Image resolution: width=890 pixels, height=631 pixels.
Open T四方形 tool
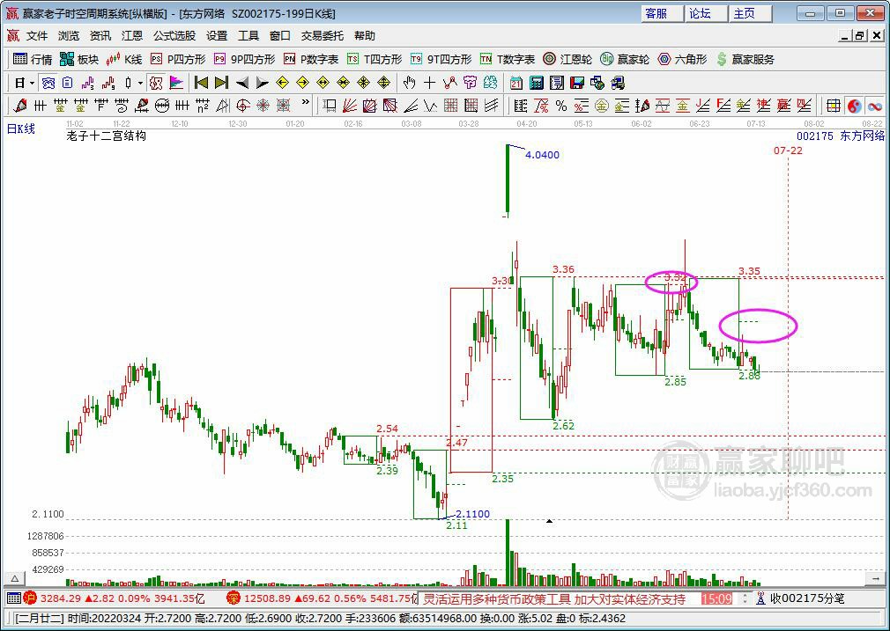click(x=374, y=59)
